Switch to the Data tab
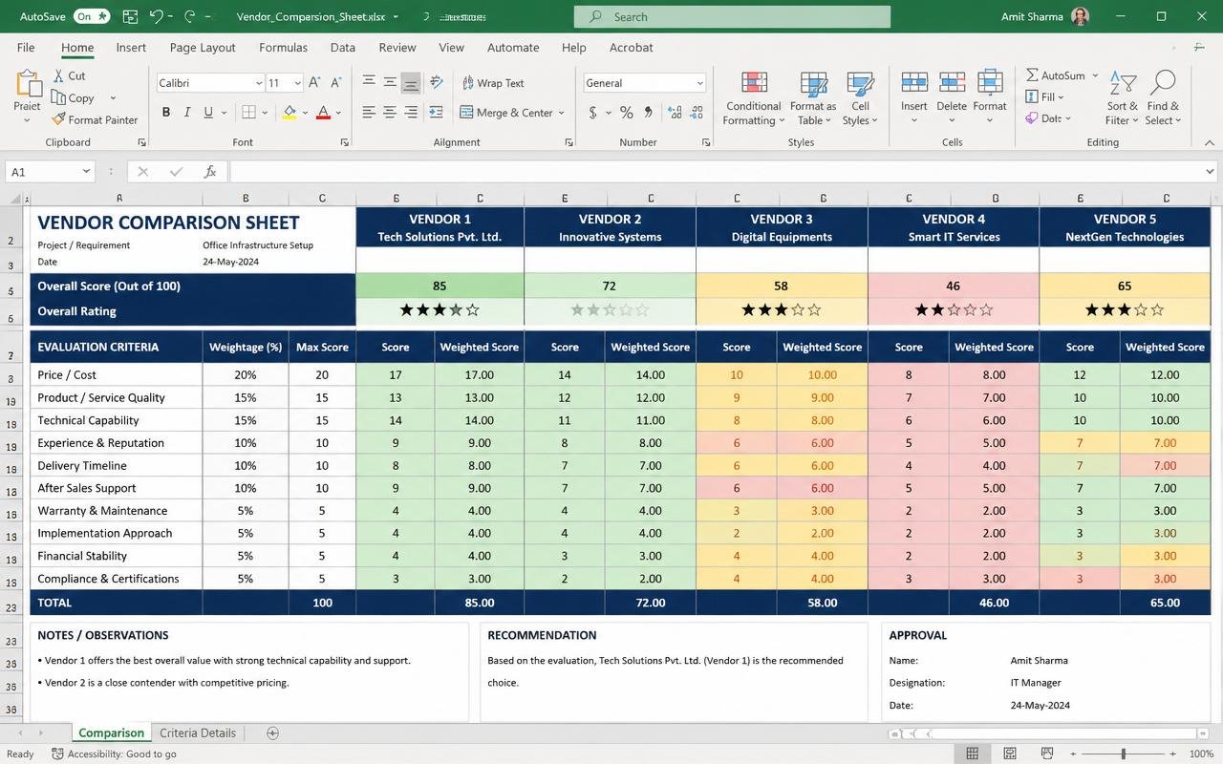This screenshot has width=1223, height=764. pyautogui.click(x=343, y=47)
